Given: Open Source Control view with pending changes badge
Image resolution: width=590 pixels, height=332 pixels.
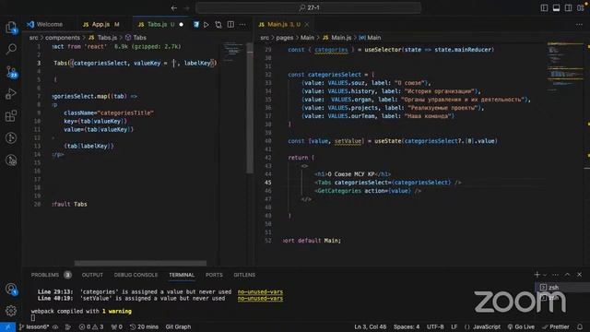Looking at the screenshot, I should point(11,72).
